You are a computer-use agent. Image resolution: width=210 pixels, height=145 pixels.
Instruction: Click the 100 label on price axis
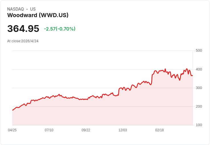pyautogui.click(x=199, y=125)
